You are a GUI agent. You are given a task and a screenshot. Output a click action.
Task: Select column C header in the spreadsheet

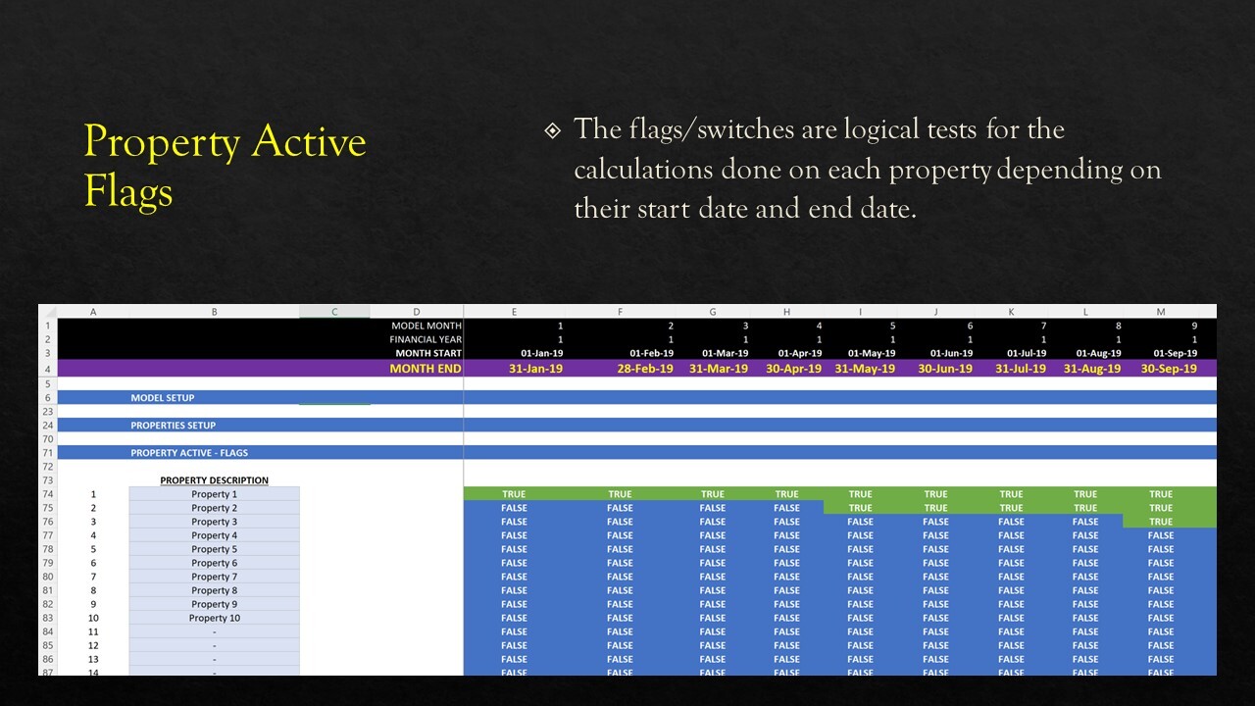[x=334, y=312]
